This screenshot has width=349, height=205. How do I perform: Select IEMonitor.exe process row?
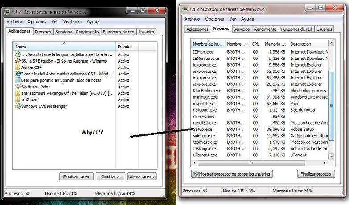click(x=260, y=58)
